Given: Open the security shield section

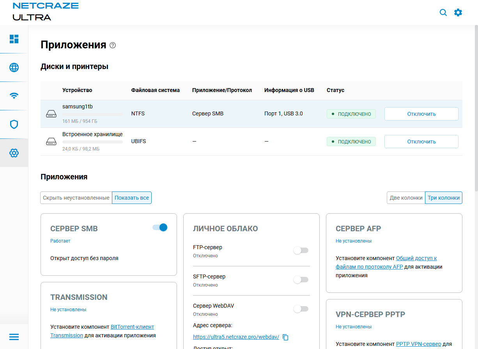Looking at the screenshot, I should coord(14,124).
